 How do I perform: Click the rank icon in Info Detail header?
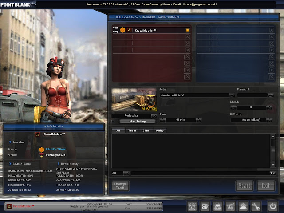[x=38, y=134]
